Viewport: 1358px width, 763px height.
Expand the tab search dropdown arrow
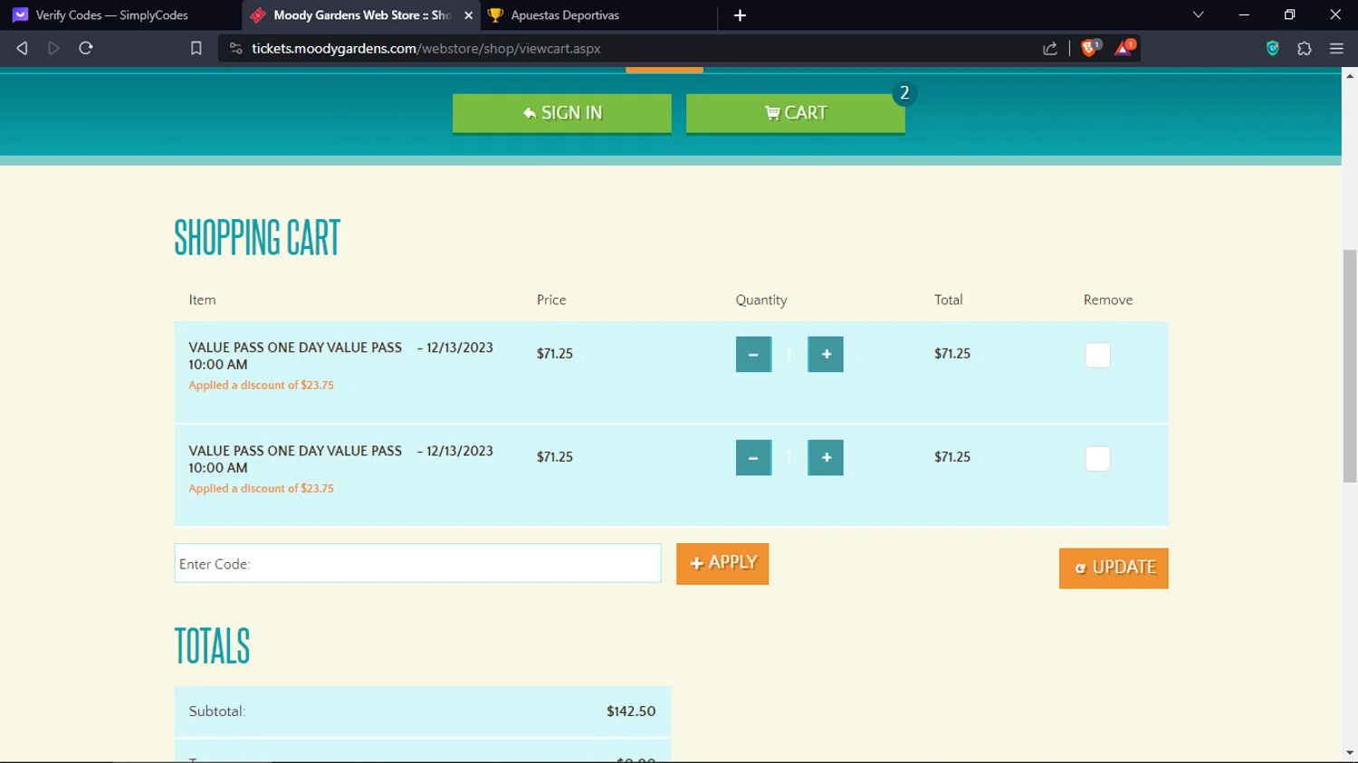pyautogui.click(x=1198, y=14)
